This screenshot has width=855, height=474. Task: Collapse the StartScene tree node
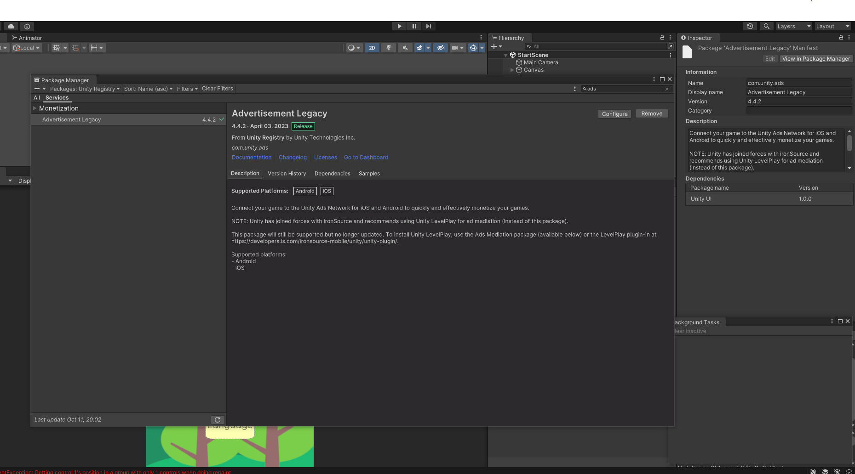coord(506,55)
